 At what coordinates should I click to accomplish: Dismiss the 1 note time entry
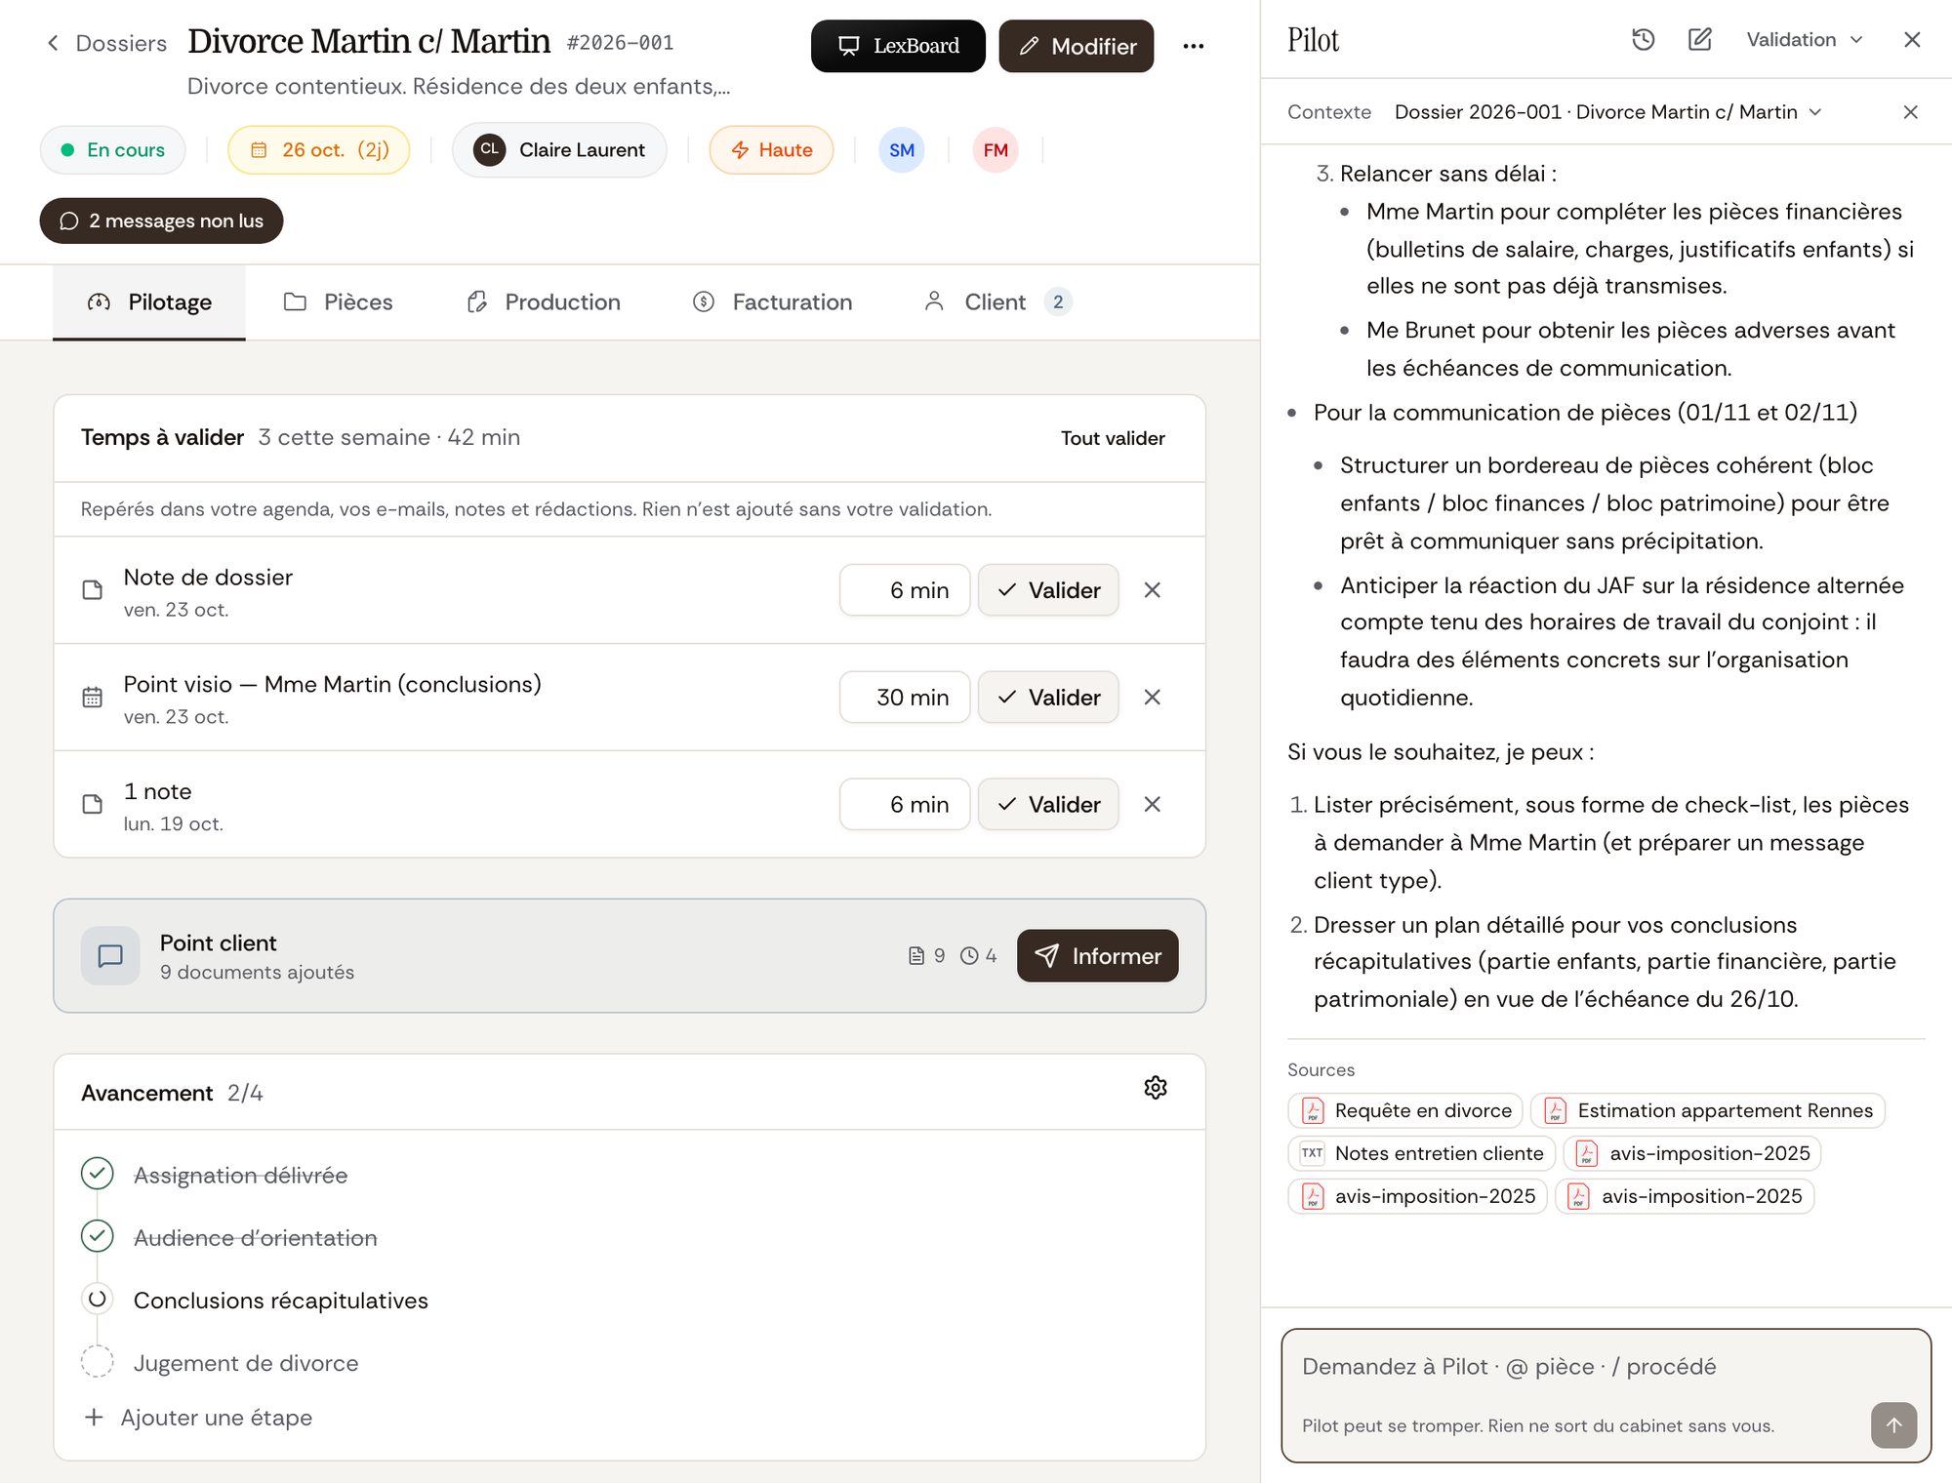click(1153, 804)
